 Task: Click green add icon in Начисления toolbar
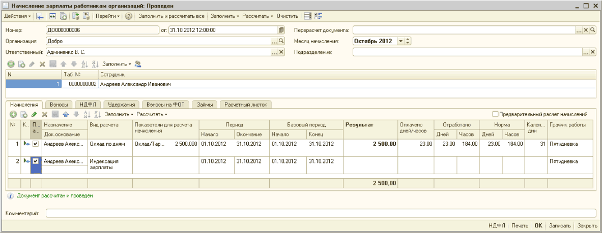tap(13, 114)
